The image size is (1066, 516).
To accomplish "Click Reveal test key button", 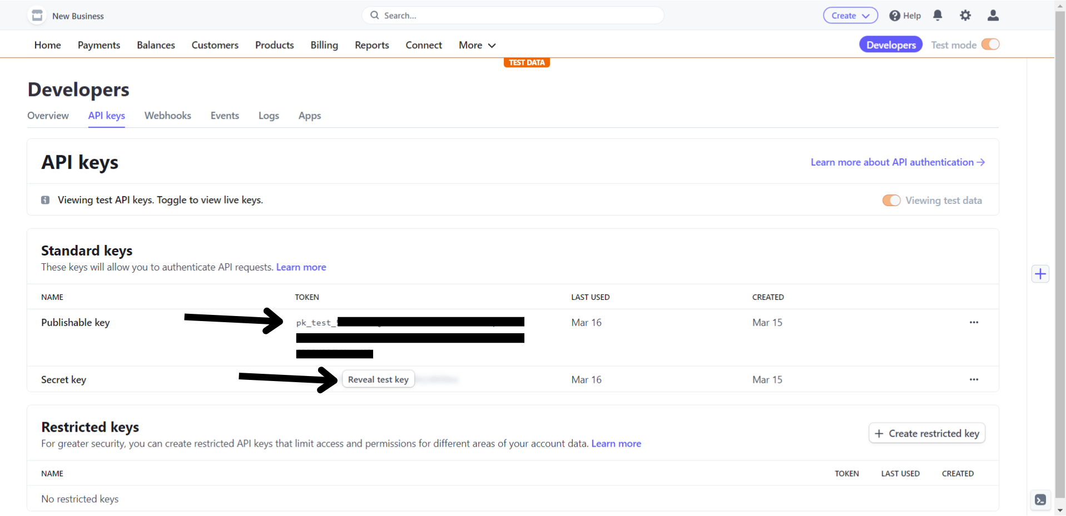I will pyautogui.click(x=378, y=380).
